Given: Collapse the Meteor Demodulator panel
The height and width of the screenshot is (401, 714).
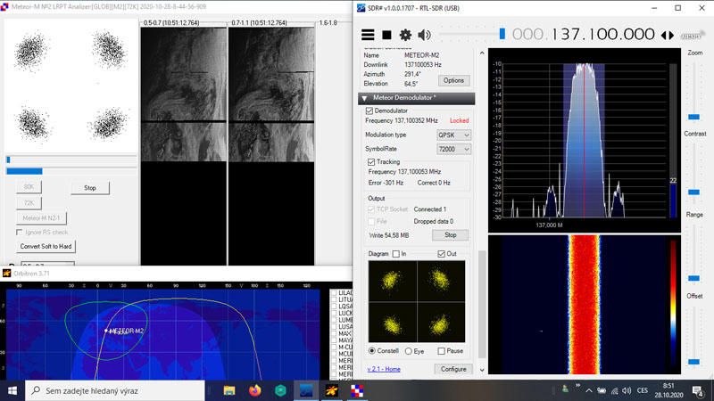Looking at the screenshot, I should click(x=364, y=98).
